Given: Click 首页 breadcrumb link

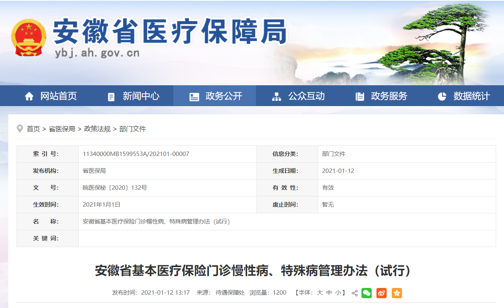Looking at the screenshot, I should click(33, 129).
